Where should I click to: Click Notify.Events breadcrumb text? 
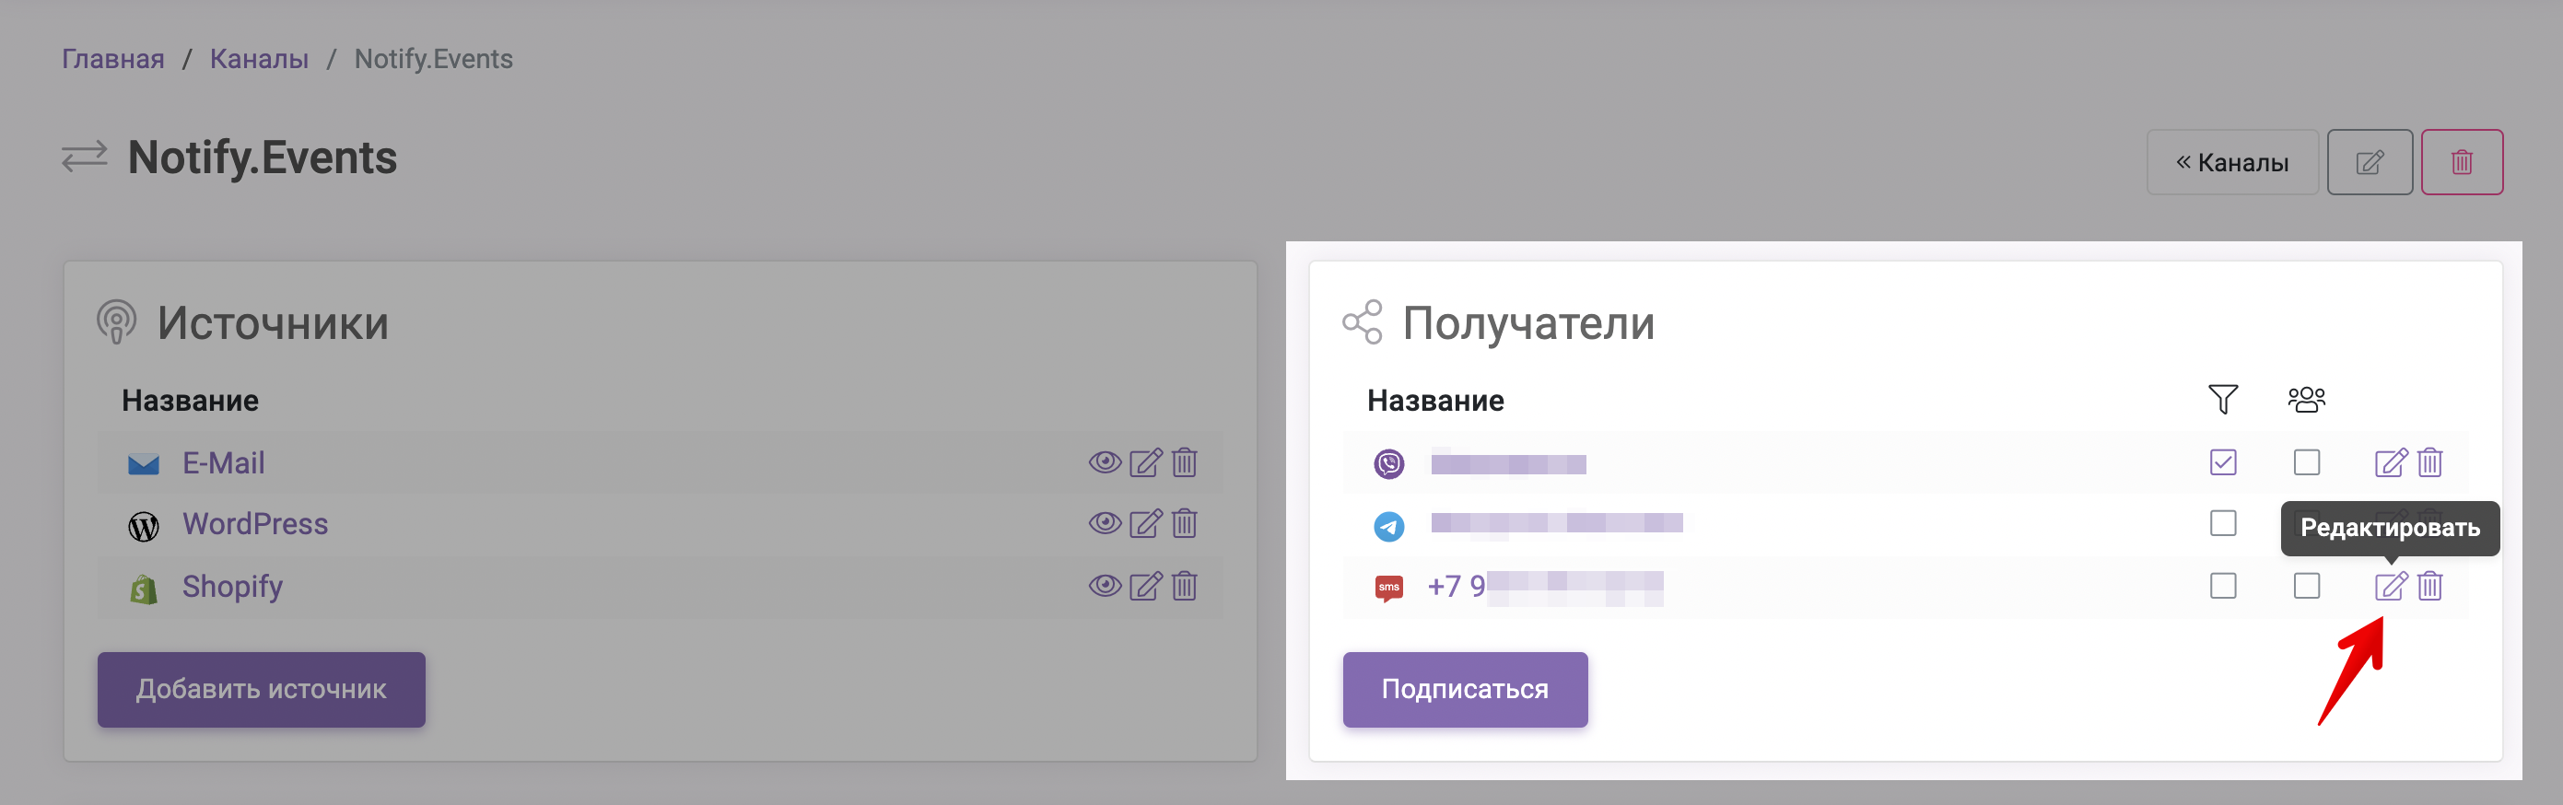(x=434, y=59)
